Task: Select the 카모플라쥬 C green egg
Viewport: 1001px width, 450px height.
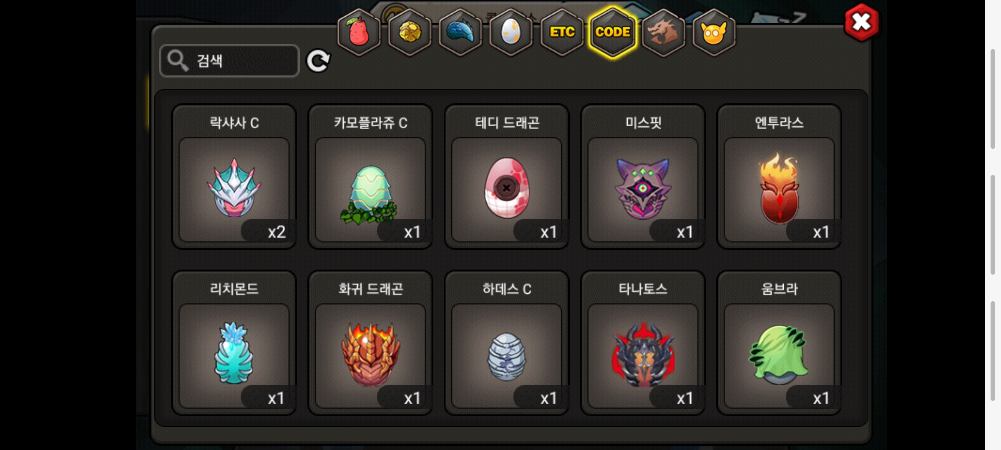Action: 370,177
